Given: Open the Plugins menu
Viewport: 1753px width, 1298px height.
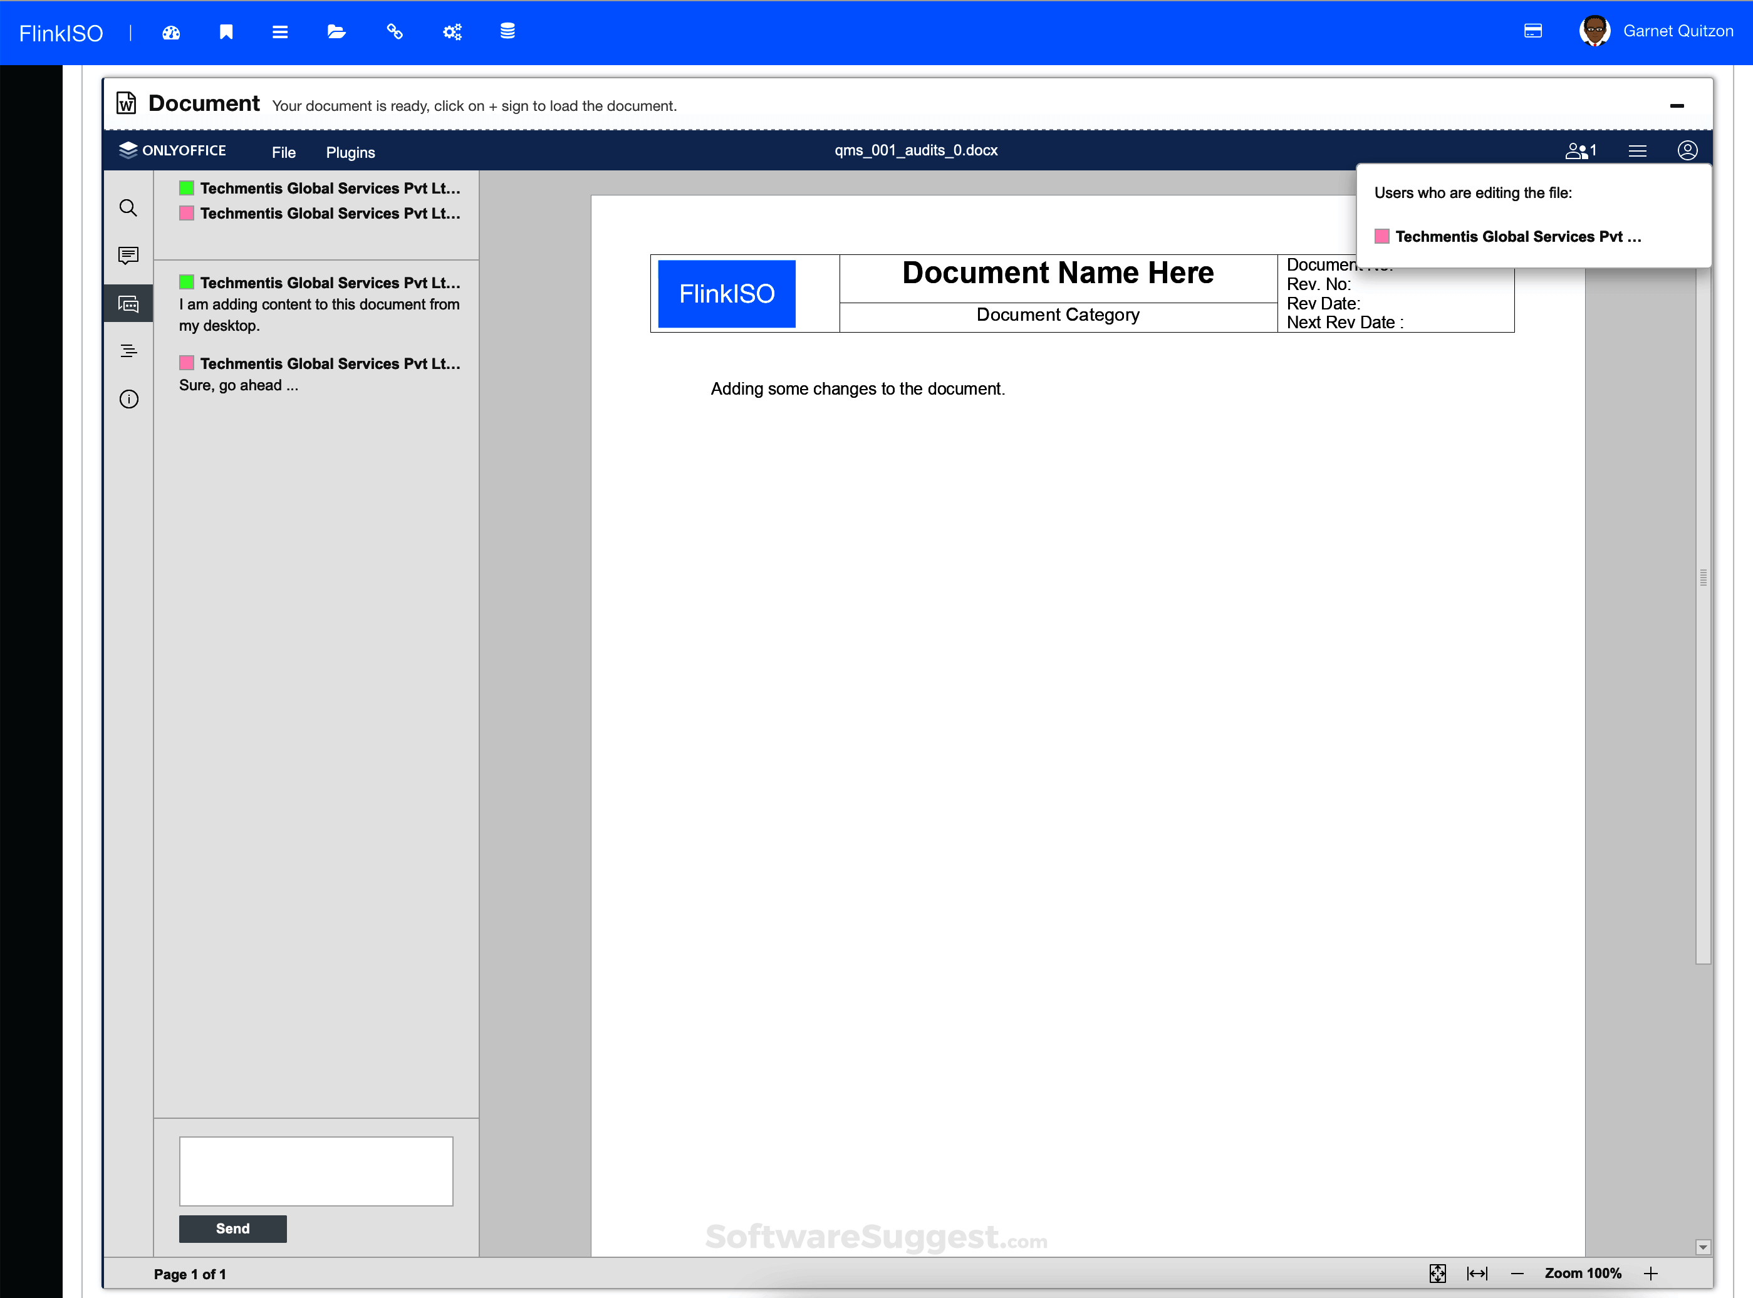Looking at the screenshot, I should click(x=350, y=152).
